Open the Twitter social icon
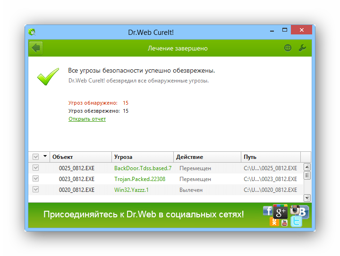The image size is (340, 256). (296, 222)
